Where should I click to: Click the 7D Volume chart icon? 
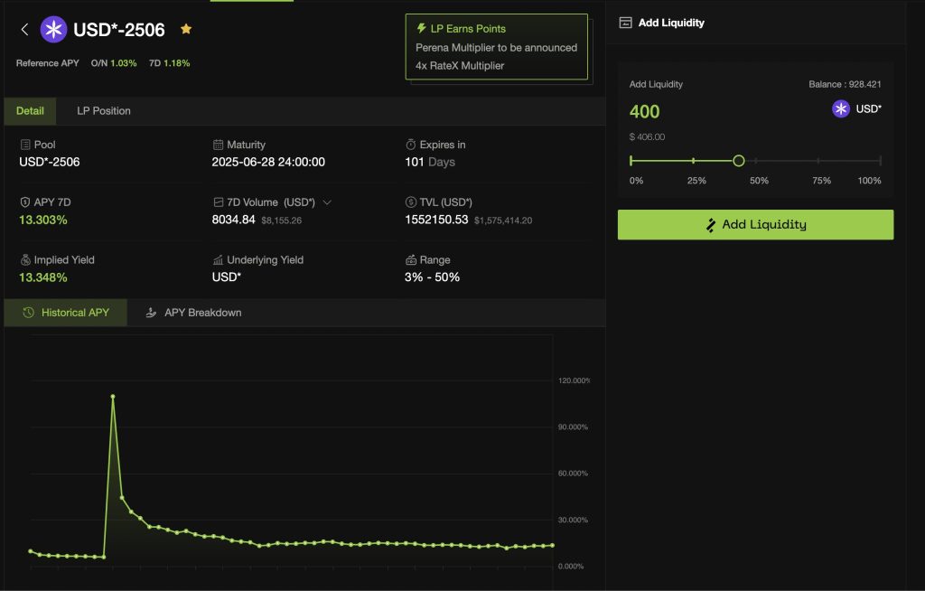(219, 202)
